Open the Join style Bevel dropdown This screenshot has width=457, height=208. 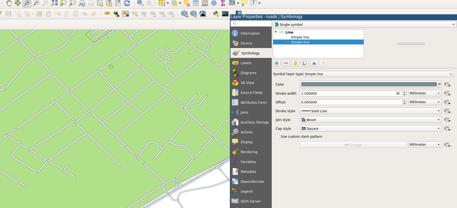coord(370,120)
